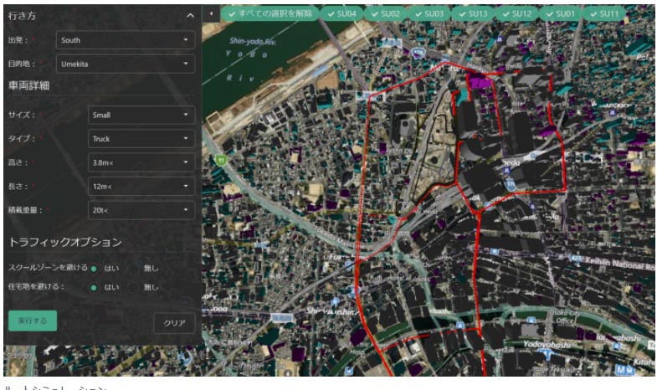Image resolution: width=657 pixels, height=390 pixels.
Task: Toggle the SU13 layer chip
Action: point(473,14)
